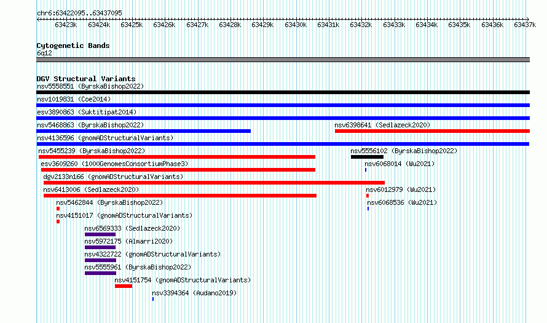
Task: Open nsv4136596 (gnomADStructuralVariants) label
Action: tap(105, 138)
